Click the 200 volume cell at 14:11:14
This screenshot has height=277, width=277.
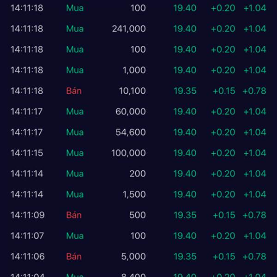138,174
